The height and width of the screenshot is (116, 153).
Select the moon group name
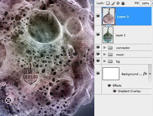click(120, 55)
